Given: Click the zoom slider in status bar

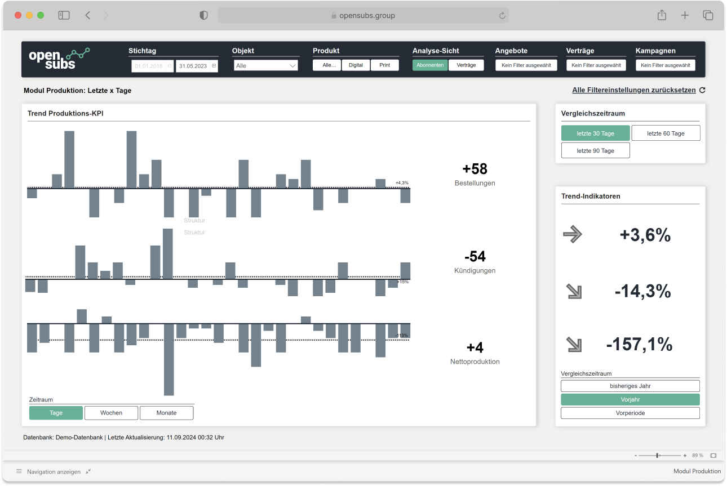Looking at the screenshot, I should [x=658, y=455].
